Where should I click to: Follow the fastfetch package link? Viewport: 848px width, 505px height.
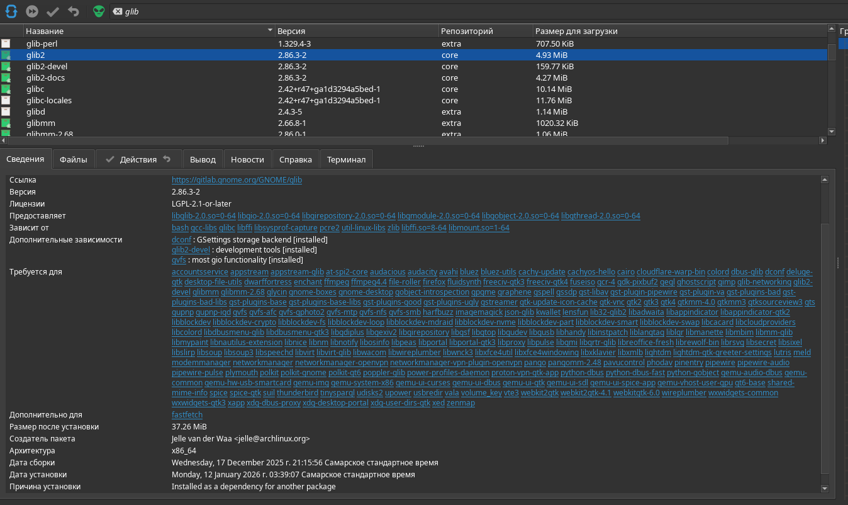187,415
